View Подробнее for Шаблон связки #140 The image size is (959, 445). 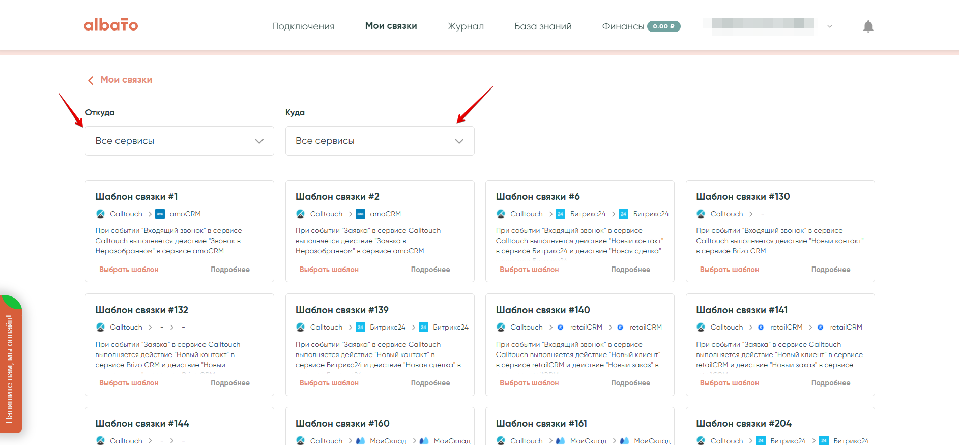pos(630,383)
